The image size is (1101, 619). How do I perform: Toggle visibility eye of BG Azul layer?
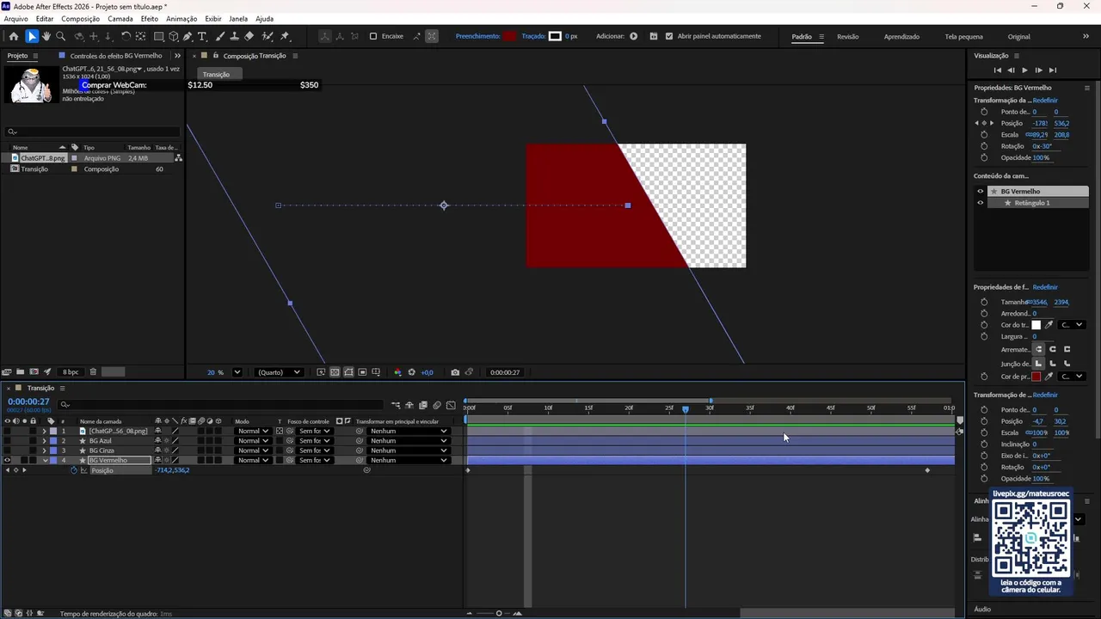8,441
